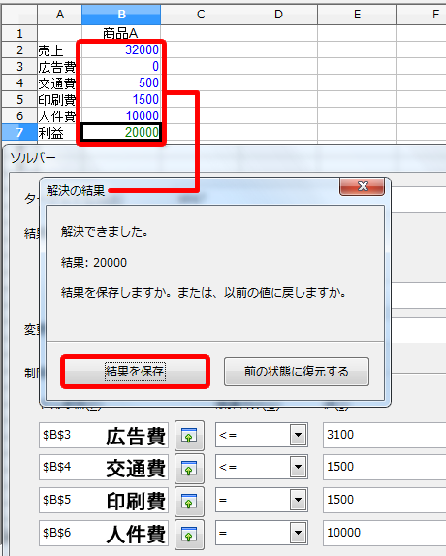Select cell containing 500
446x556 pixels.
[121, 83]
